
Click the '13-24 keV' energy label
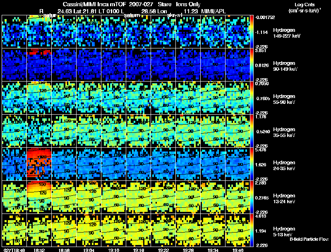coord(284,202)
